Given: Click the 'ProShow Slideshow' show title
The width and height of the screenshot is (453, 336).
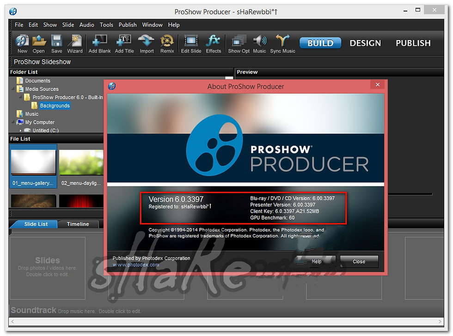Looking at the screenshot, I should (x=42, y=62).
